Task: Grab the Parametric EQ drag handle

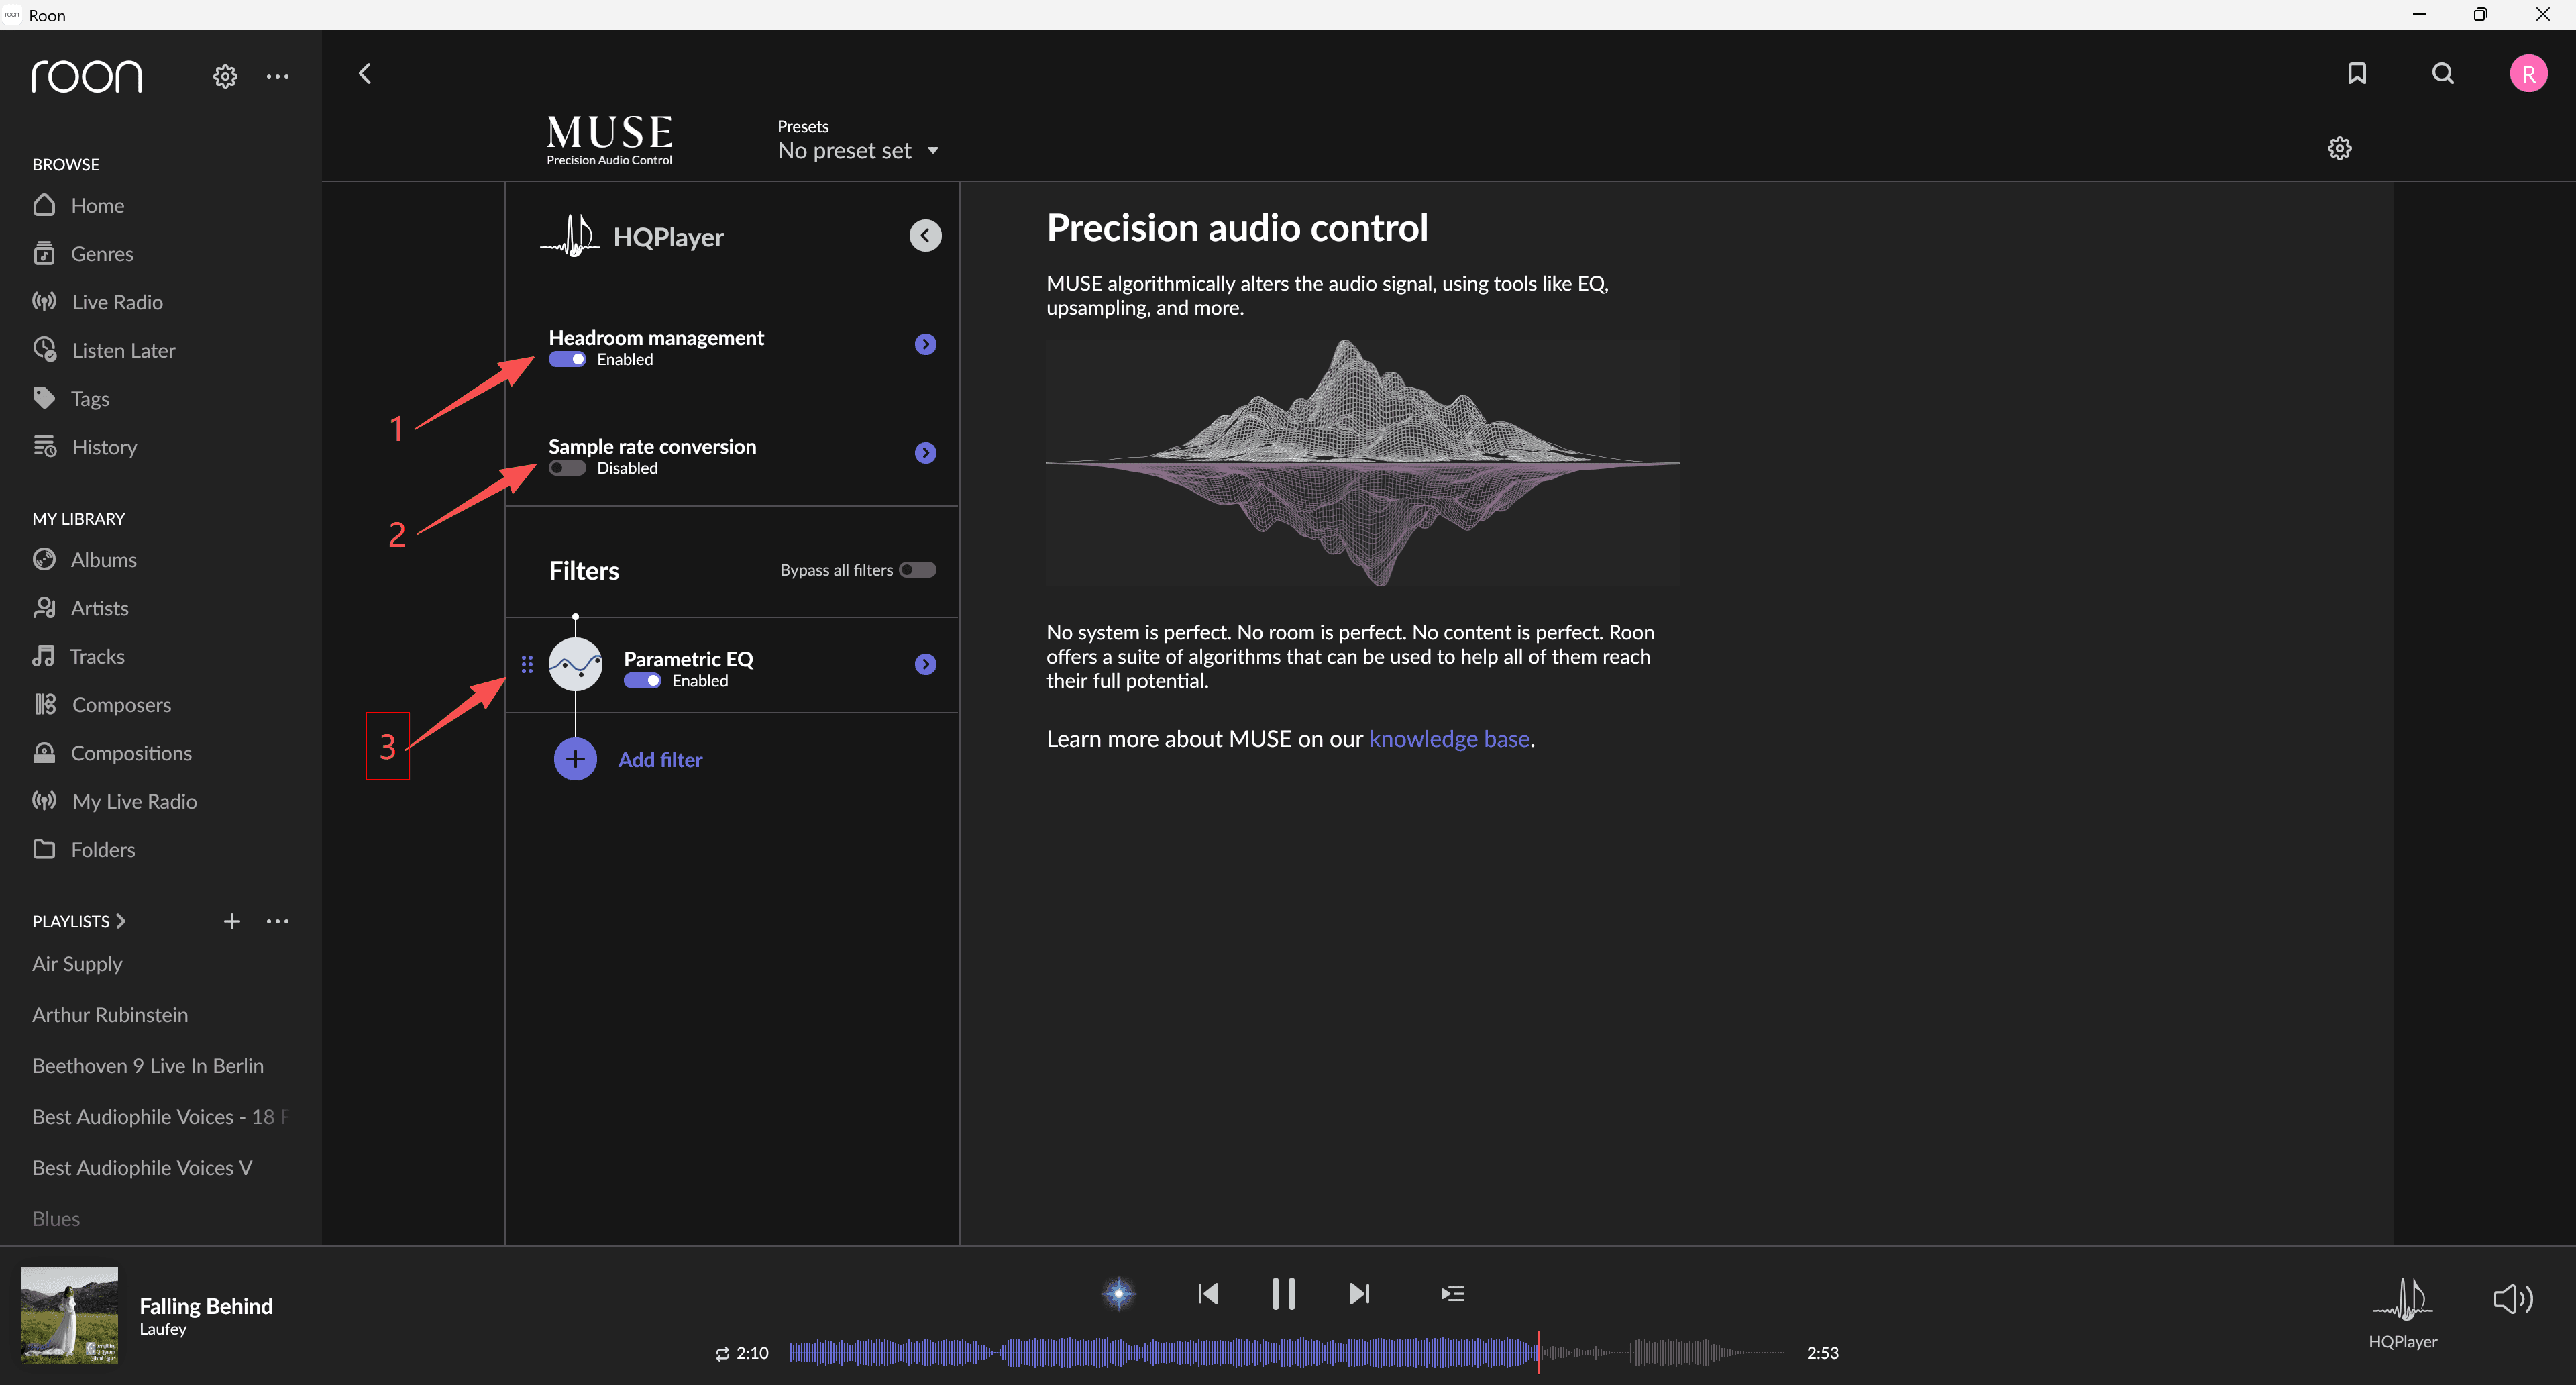Action: pyautogui.click(x=527, y=665)
